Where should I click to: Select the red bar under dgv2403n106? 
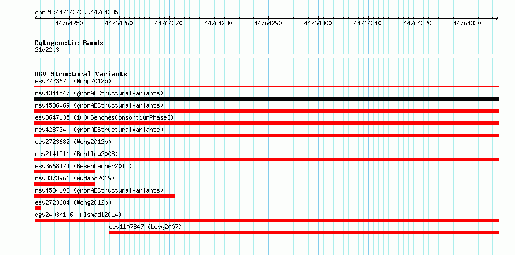266,220
